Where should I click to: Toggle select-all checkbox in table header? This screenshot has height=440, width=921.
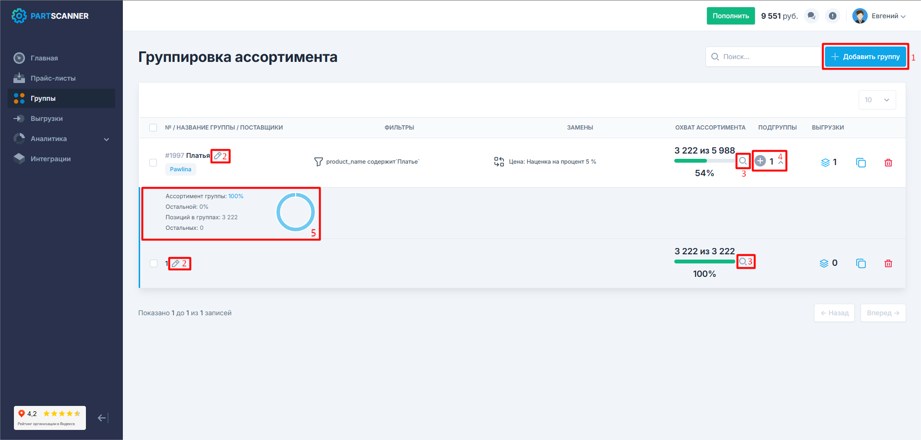pyautogui.click(x=153, y=128)
